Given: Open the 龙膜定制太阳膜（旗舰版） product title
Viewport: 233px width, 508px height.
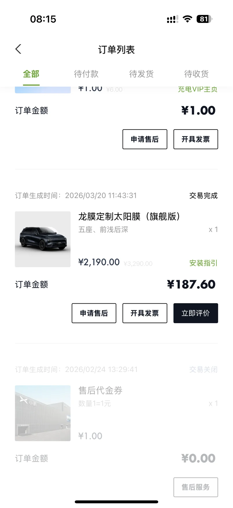Looking at the screenshot, I should pos(129,217).
